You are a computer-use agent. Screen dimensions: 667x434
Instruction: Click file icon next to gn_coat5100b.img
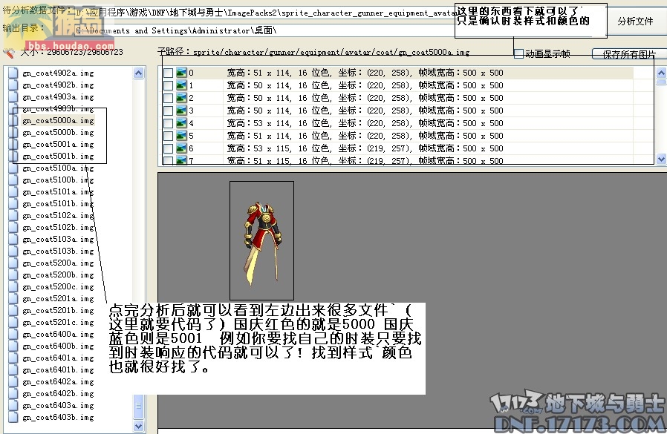(13, 180)
